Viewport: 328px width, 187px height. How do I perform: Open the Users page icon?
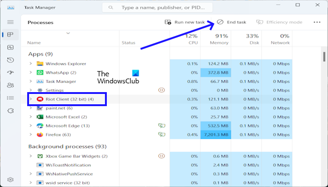pyautogui.click(x=10, y=85)
